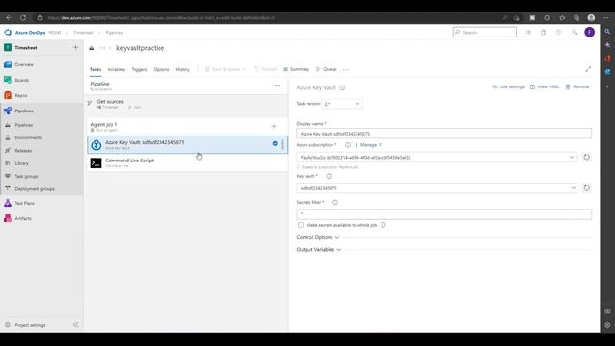Select the Get sources step

188,104
